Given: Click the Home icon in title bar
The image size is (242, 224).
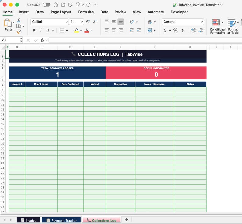Looking at the screenshot, I should [x=55, y=5].
